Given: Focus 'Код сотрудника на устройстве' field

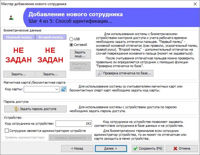Looking at the screenshot, I should click(74, 124).
